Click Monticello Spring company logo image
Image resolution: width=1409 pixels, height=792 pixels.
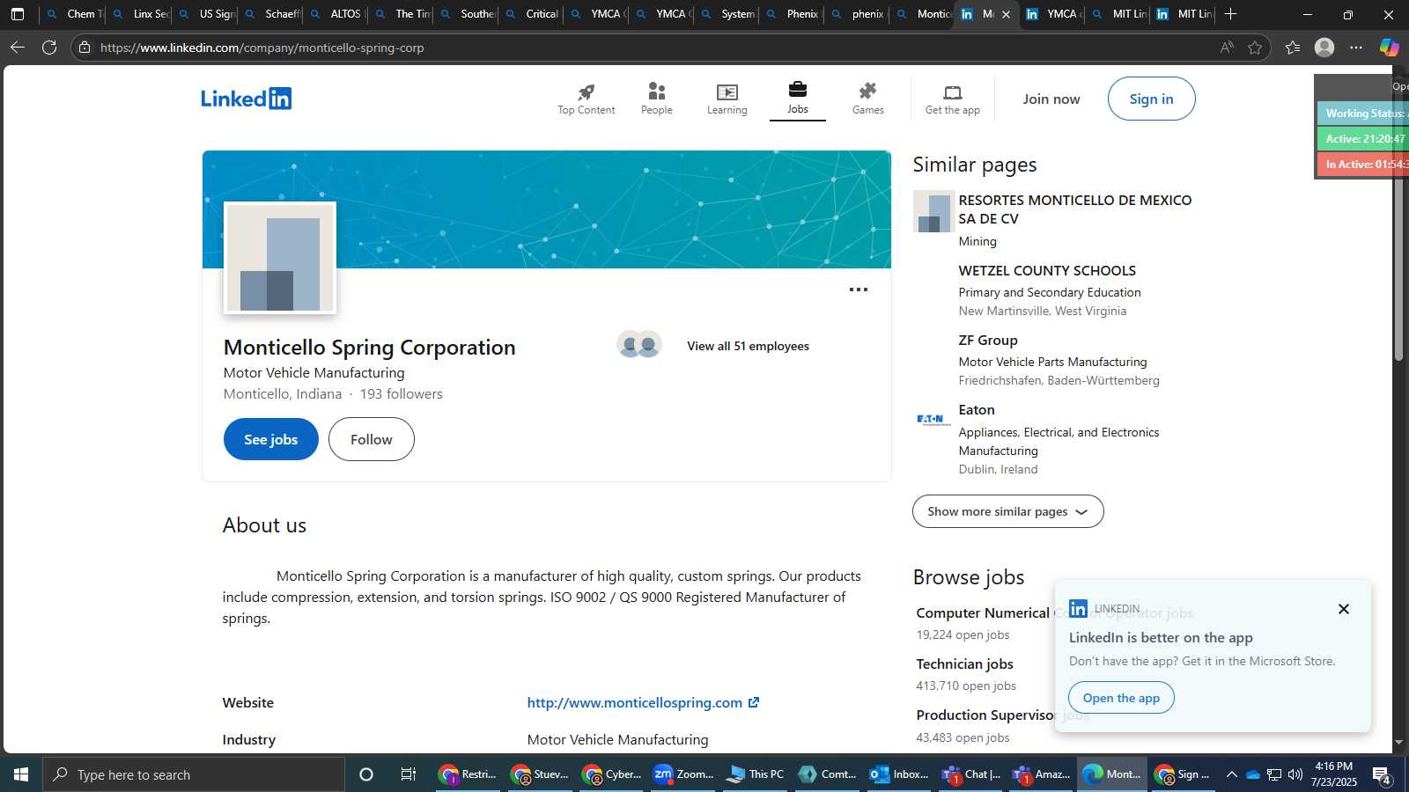(x=280, y=258)
